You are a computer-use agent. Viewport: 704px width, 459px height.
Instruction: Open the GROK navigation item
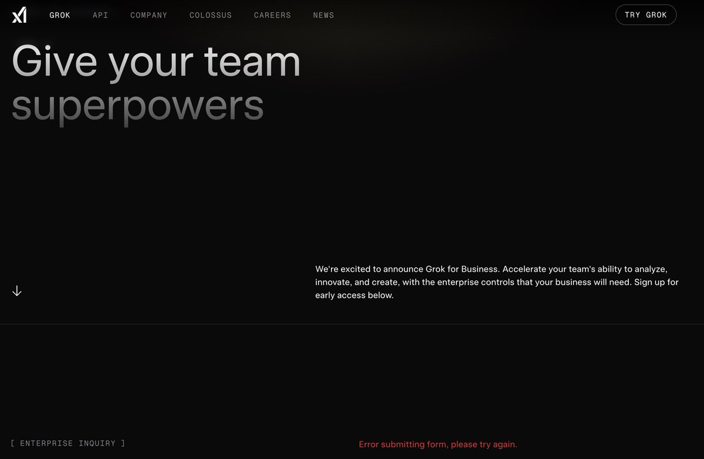[x=60, y=15]
